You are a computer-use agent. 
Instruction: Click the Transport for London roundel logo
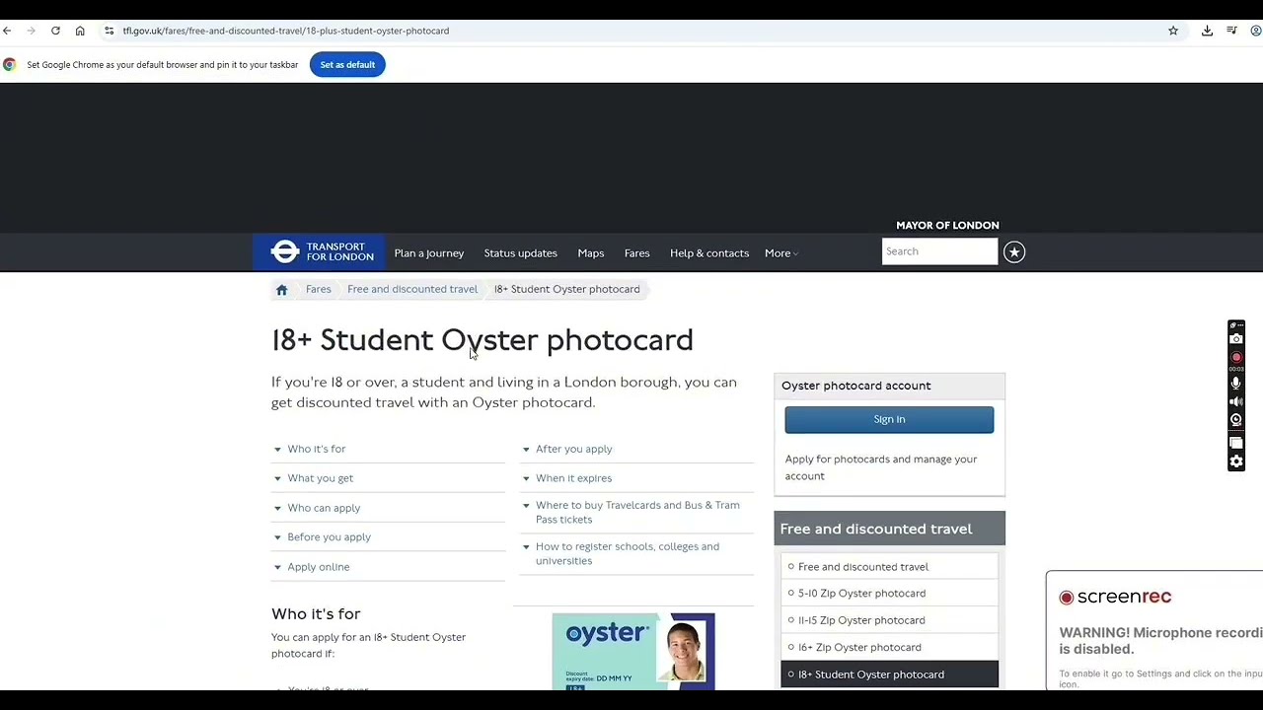[x=285, y=251]
